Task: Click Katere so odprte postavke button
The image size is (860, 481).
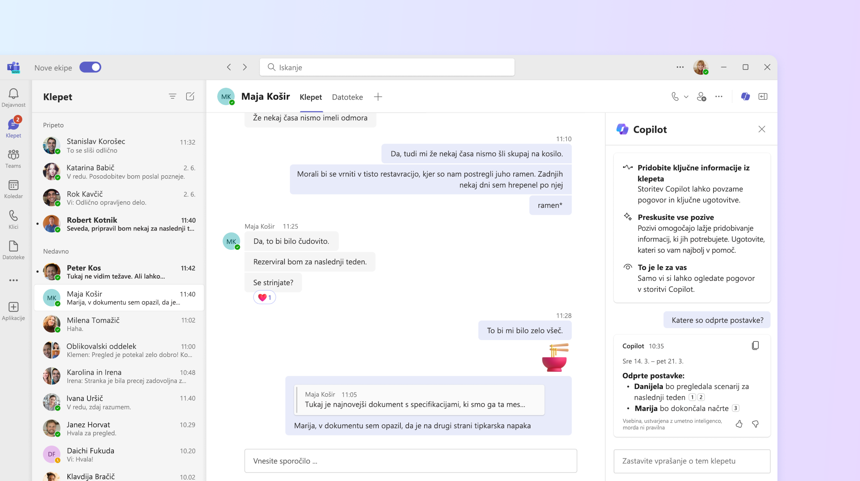Action: coord(717,319)
